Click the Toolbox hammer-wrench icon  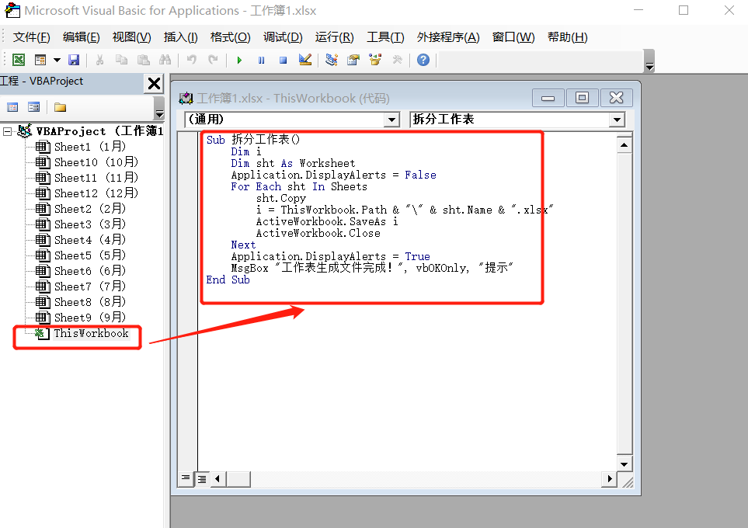397,60
